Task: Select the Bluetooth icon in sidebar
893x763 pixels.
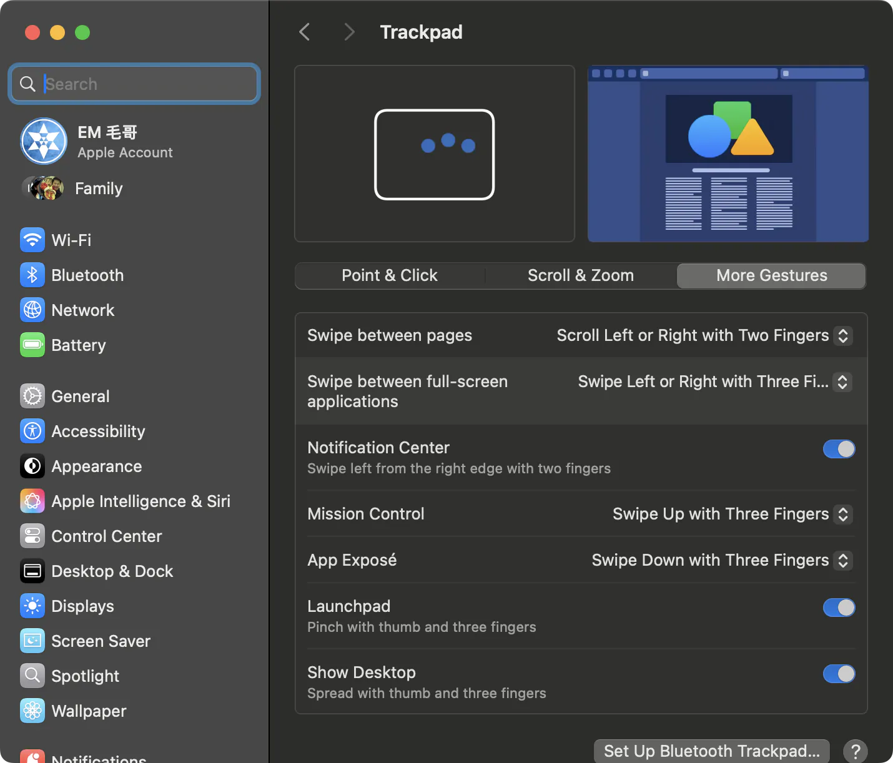Action: [32, 275]
